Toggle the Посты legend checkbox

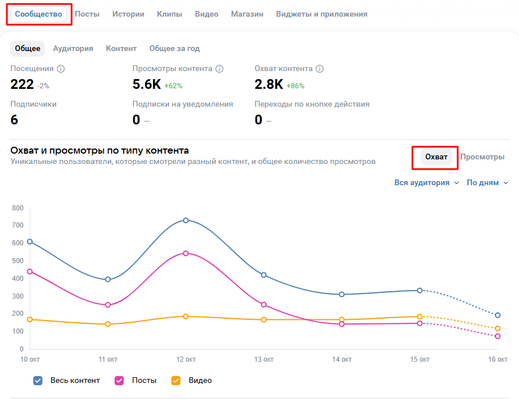click(120, 380)
